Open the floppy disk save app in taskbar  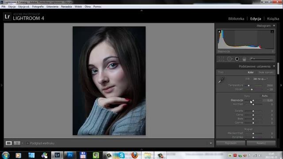click(x=83, y=155)
